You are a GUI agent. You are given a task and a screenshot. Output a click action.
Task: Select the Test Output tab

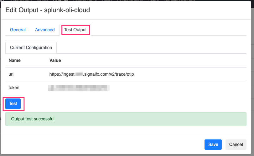click(75, 30)
